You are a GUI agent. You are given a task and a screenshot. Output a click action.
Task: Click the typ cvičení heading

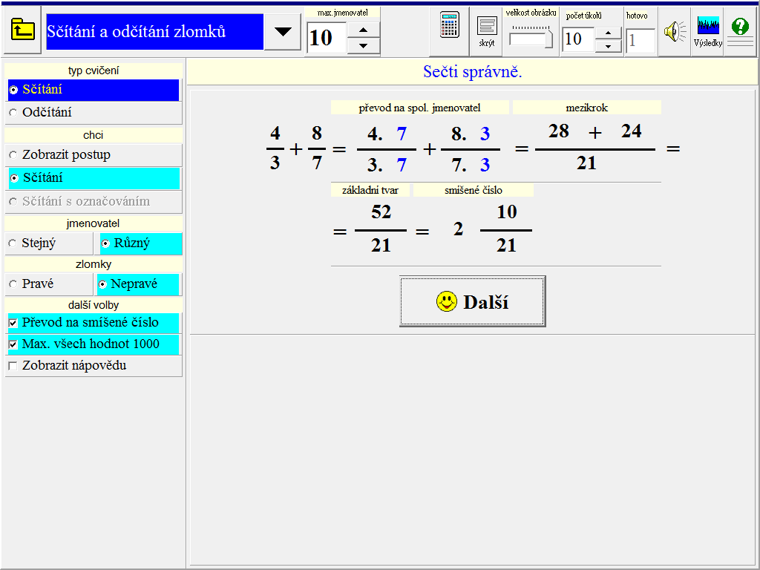pyautogui.click(x=94, y=71)
